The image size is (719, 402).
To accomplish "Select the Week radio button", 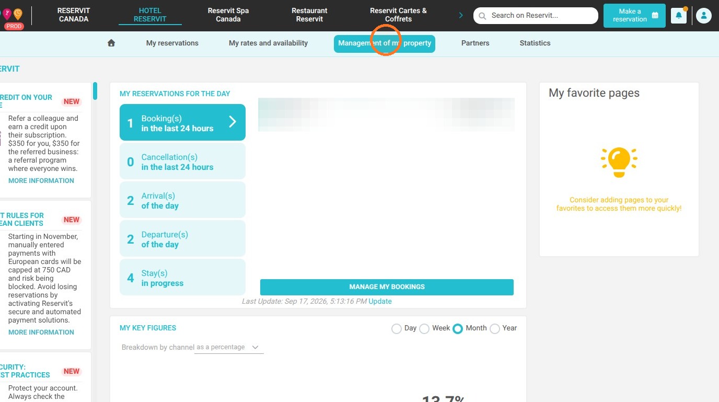I will [x=424, y=329].
